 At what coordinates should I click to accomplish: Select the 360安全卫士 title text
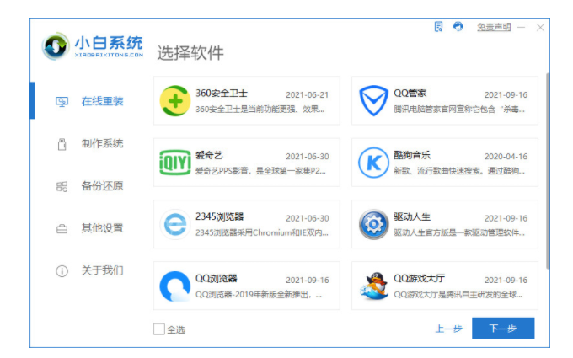[x=222, y=94]
